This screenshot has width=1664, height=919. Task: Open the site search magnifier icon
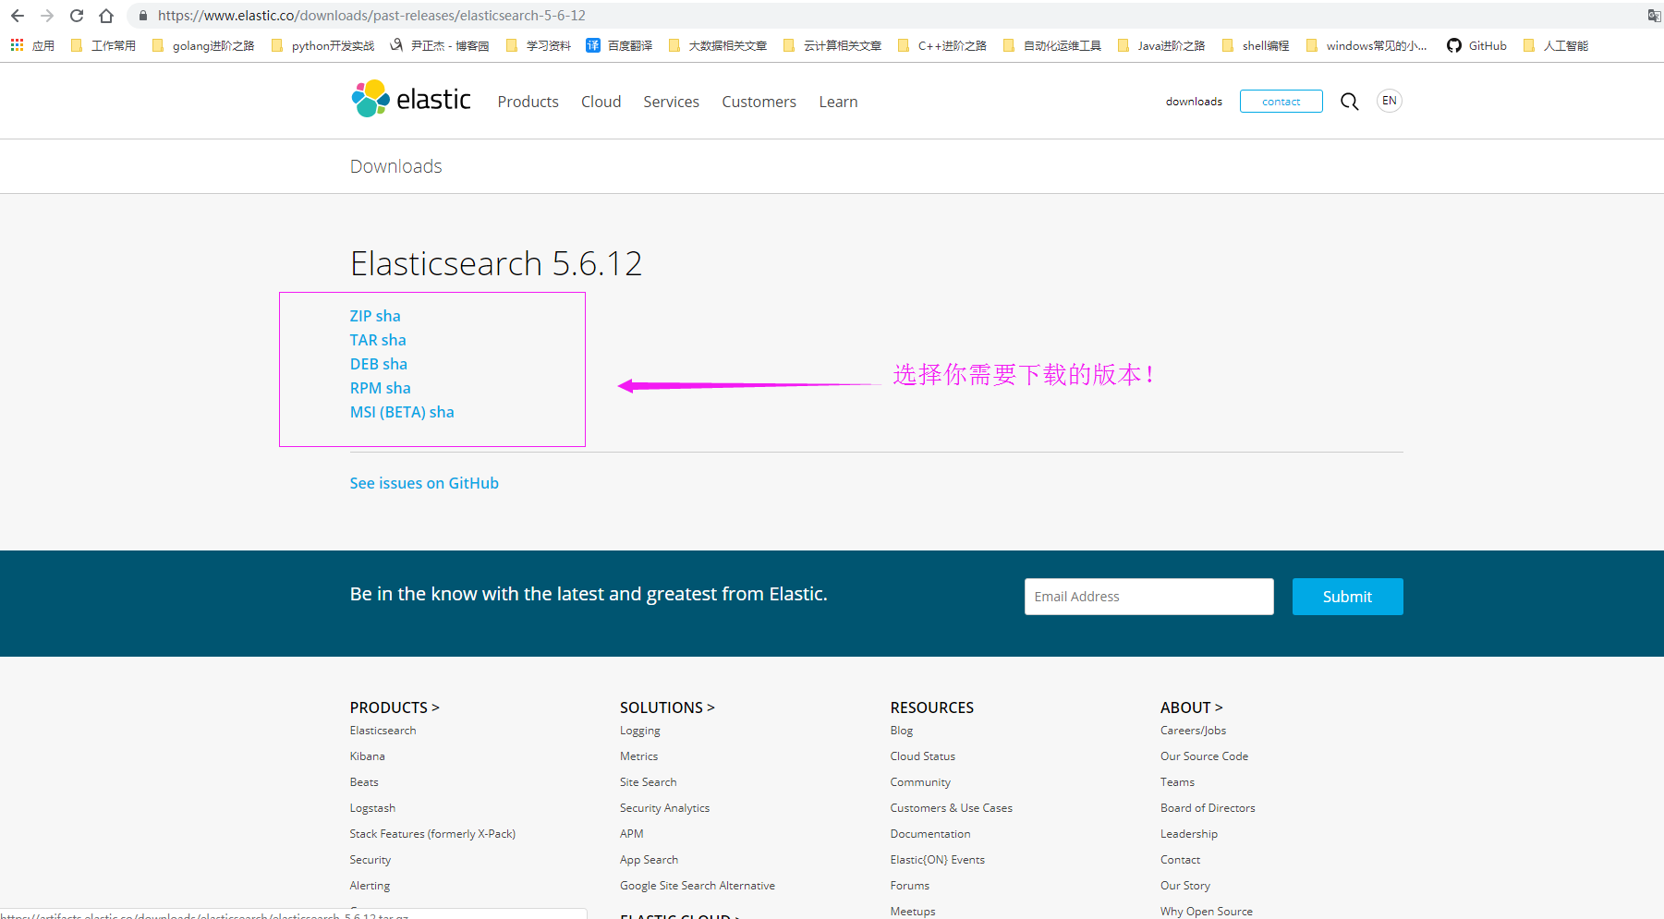1349,102
